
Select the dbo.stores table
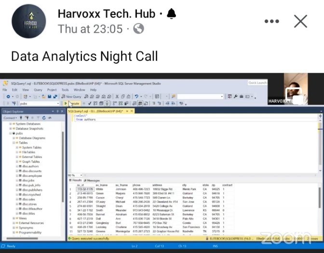pos(29,204)
